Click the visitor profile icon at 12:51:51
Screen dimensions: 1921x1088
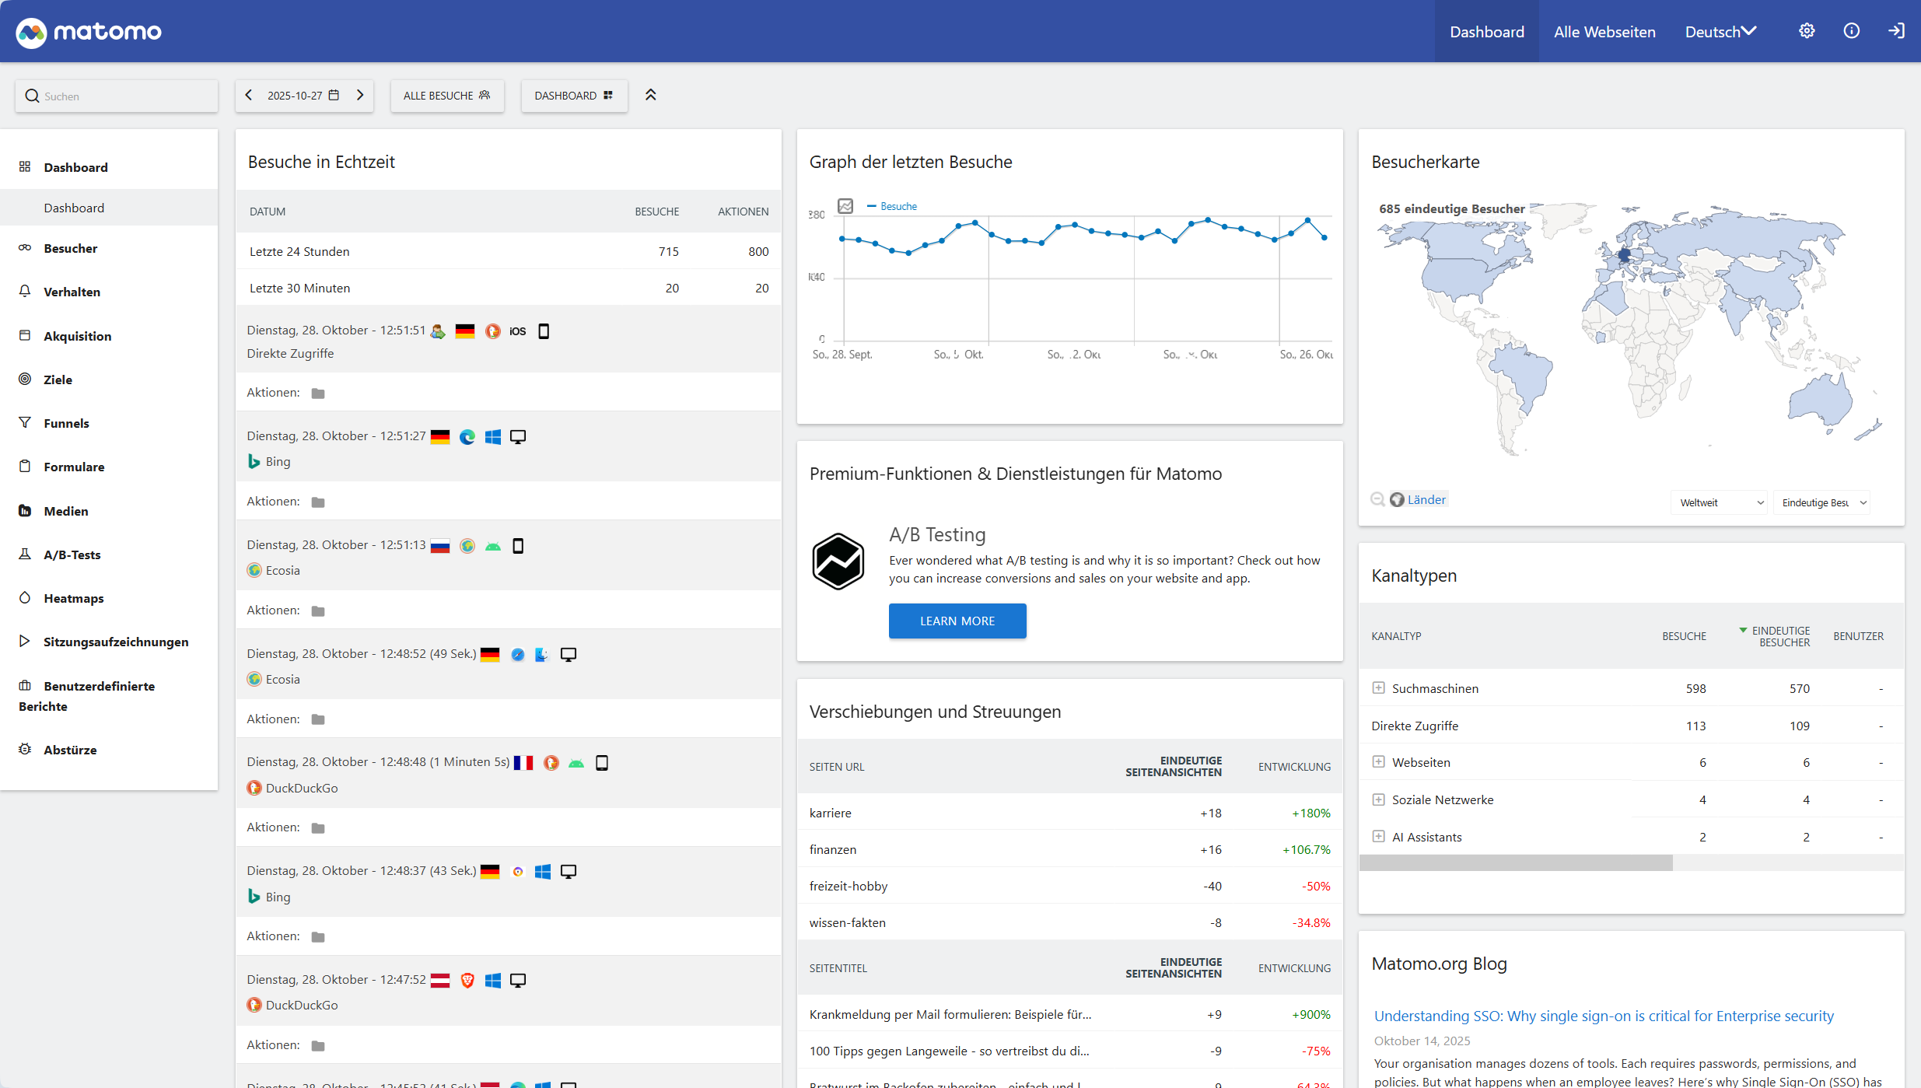[x=438, y=331]
